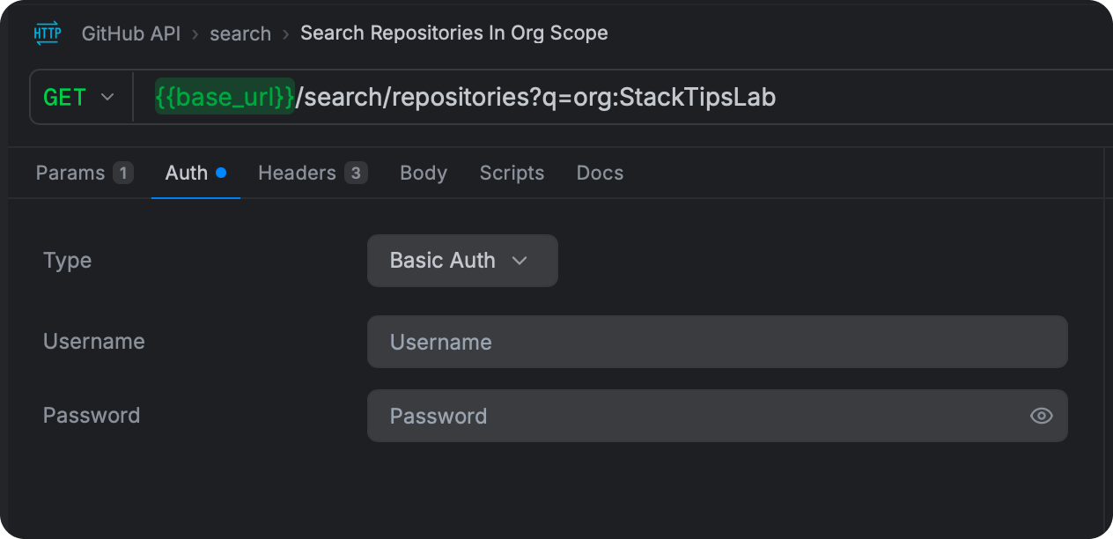The height and width of the screenshot is (539, 1113).
Task: Open the Docs tab
Action: pyautogui.click(x=600, y=173)
